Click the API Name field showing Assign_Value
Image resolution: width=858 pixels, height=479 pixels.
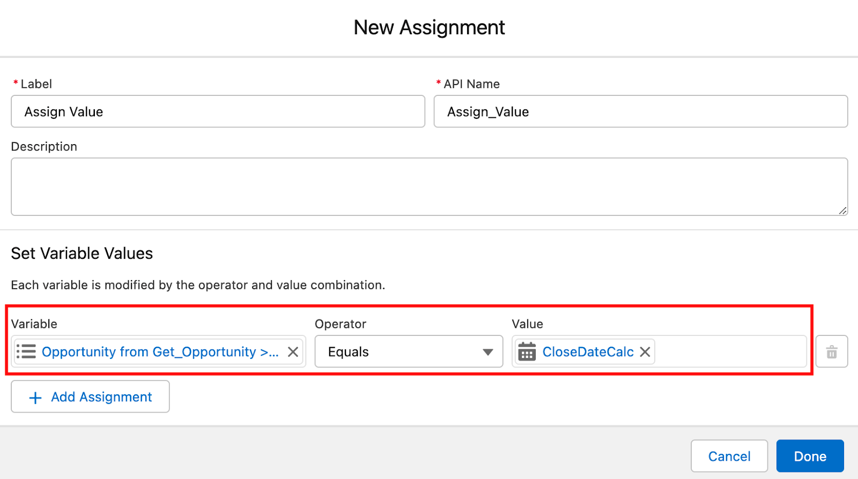click(x=641, y=111)
